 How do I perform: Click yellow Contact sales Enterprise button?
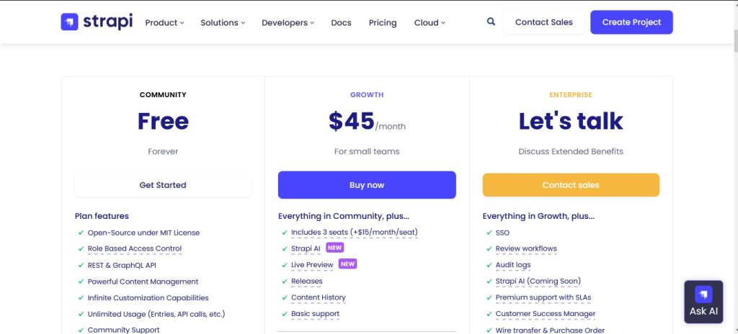point(571,185)
